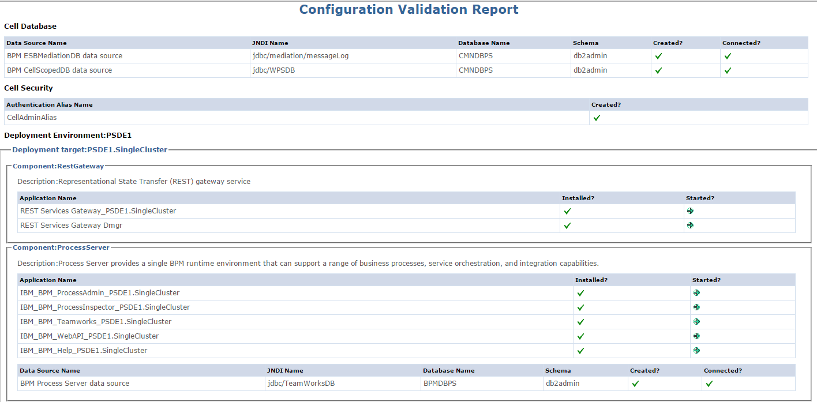The width and height of the screenshot is (817, 402).
Task: Select db2admin schema in Process Server row
Action: click(563, 384)
